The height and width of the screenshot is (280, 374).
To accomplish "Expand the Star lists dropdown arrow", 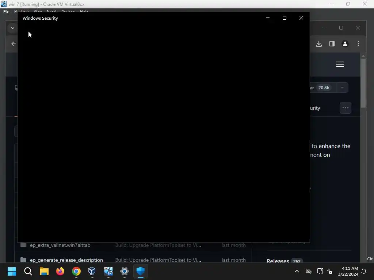I will 342,87.
